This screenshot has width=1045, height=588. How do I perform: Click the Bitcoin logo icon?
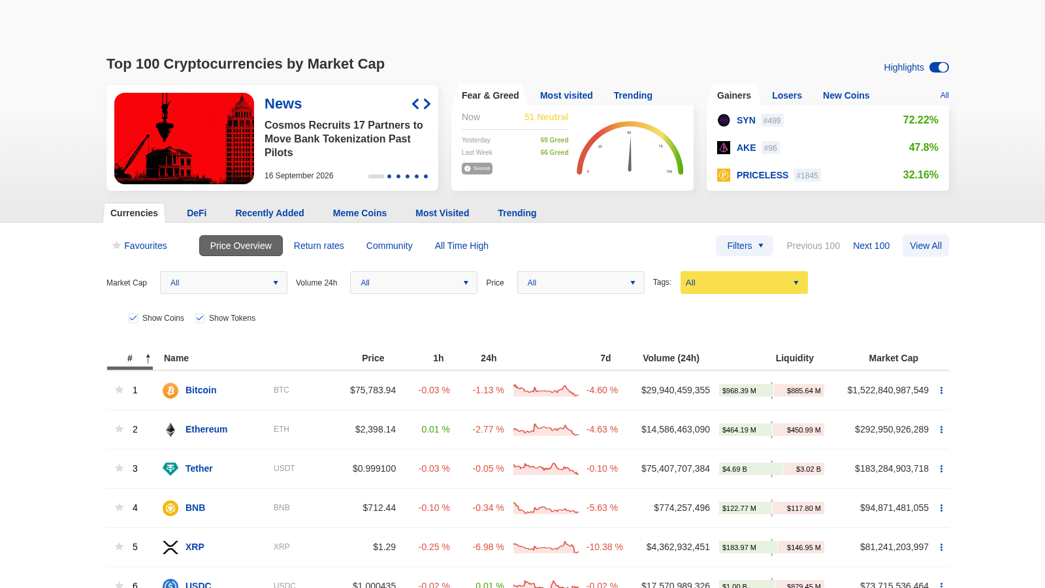[x=170, y=391]
